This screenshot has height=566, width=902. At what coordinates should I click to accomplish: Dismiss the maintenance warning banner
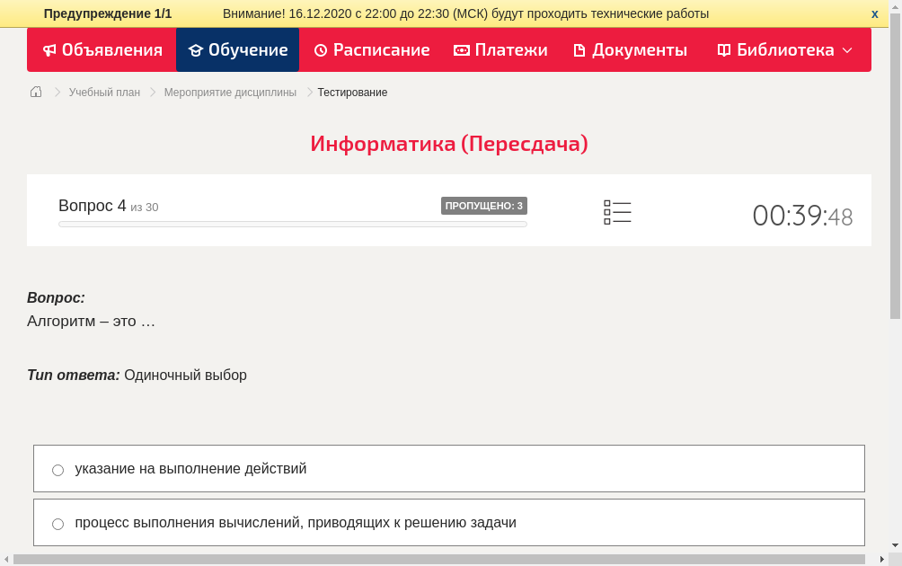874,13
